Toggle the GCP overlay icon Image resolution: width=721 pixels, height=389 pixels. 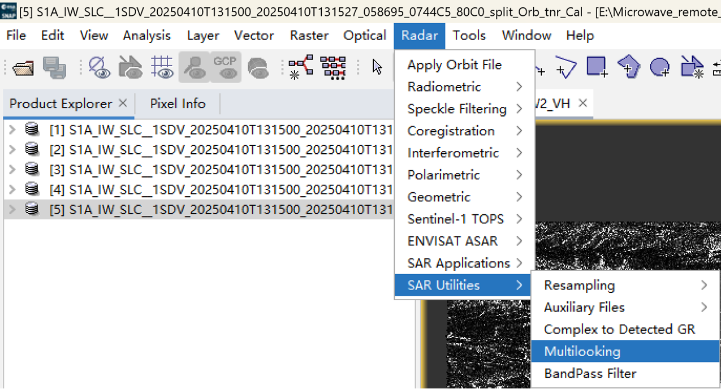[225, 67]
